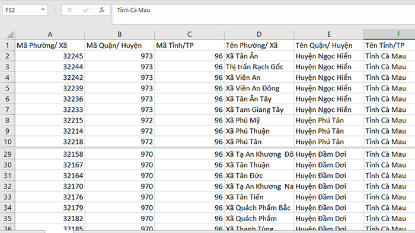Click cell with value 32179
The width and height of the screenshot is (415, 233).
click(x=50, y=208)
